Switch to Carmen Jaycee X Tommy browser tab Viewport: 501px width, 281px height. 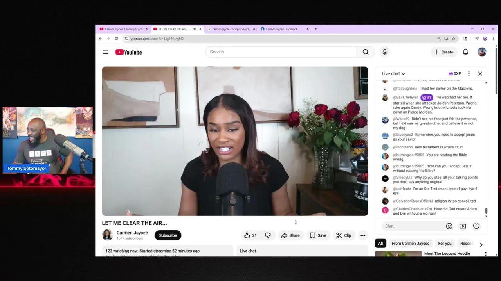coord(123,29)
